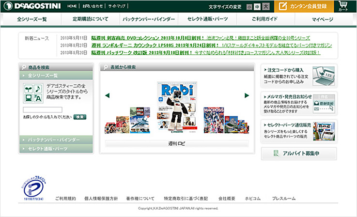The image size is (357, 217).
Task: Set text size to large (大)
Action: tap(265, 7)
